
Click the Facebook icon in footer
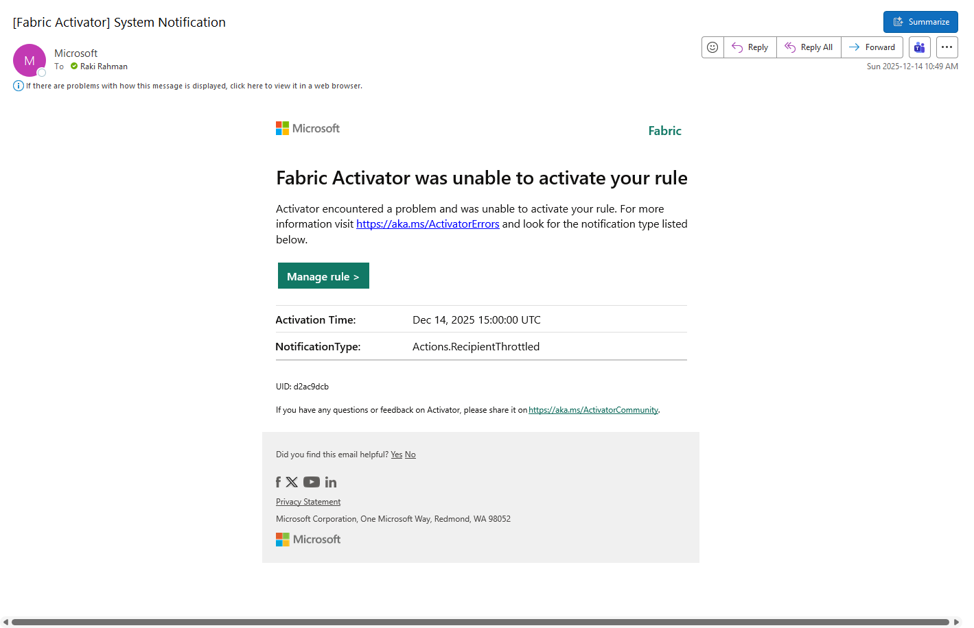(x=278, y=482)
